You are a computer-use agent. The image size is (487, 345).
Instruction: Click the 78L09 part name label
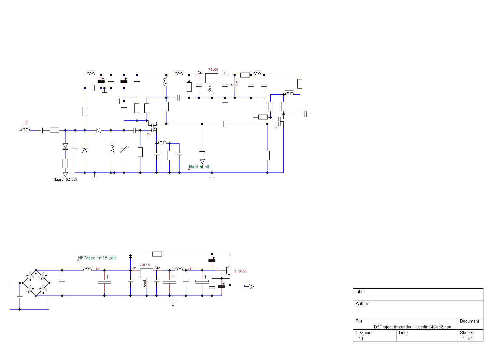[213, 70]
